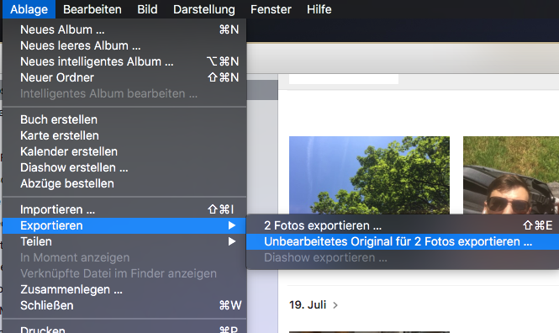Image resolution: width=559 pixels, height=333 pixels.
Task: Choose Neues Album from the menu
Action: click(124, 29)
